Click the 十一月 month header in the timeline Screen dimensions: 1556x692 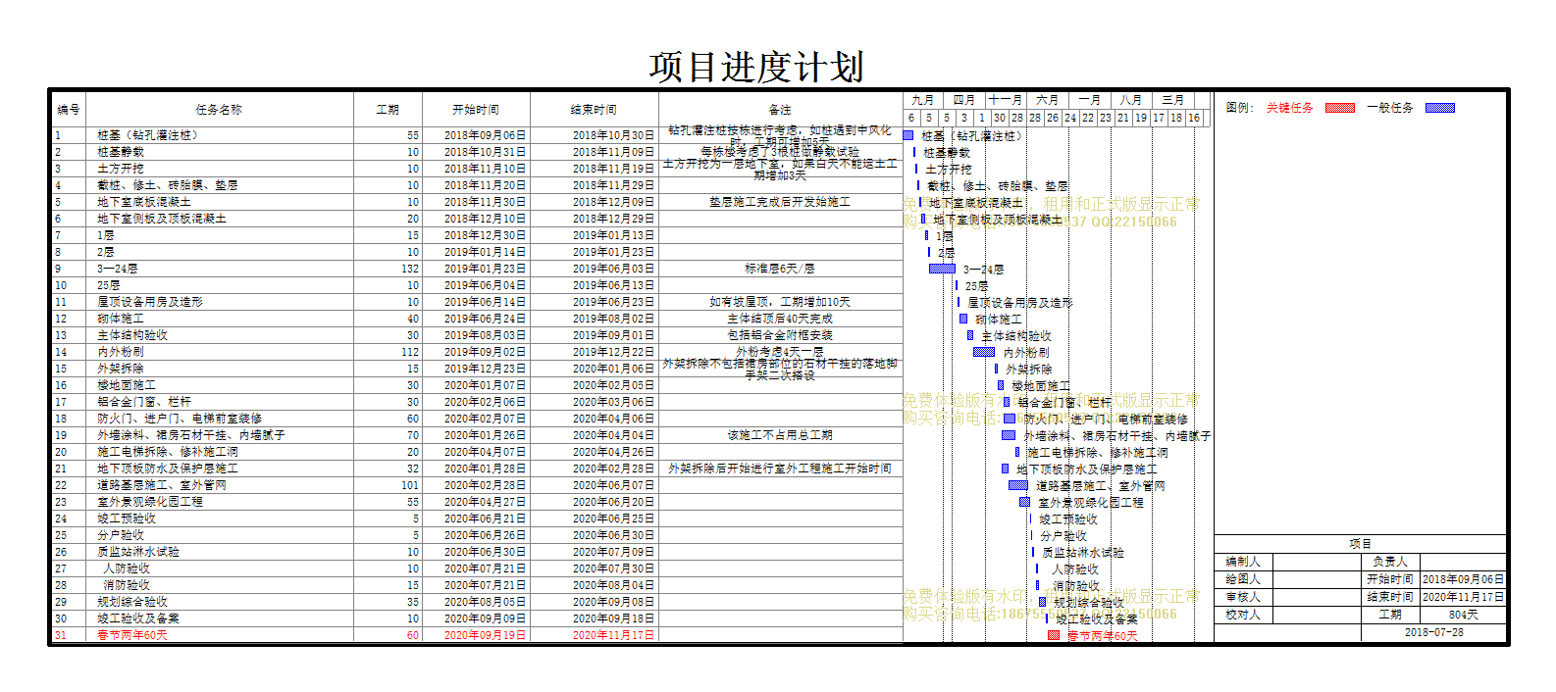(x=1006, y=100)
